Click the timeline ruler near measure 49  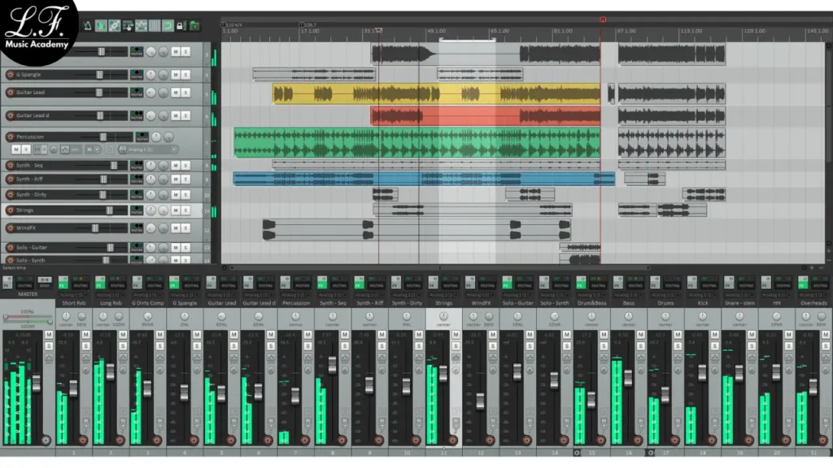[x=430, y=29]
